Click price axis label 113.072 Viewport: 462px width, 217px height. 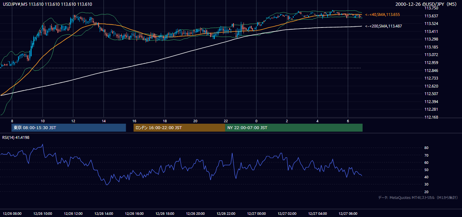tap(432, 55)
